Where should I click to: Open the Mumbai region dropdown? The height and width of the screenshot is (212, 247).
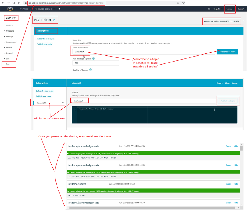click(230, 9)
